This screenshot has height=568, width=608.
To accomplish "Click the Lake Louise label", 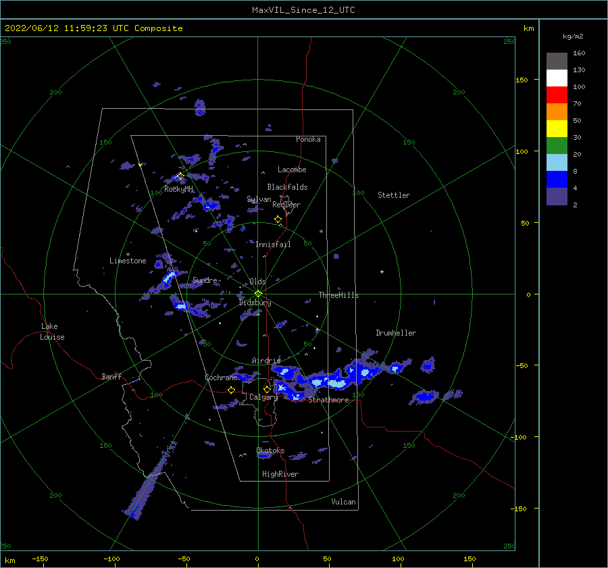I will tap(52, 332).
